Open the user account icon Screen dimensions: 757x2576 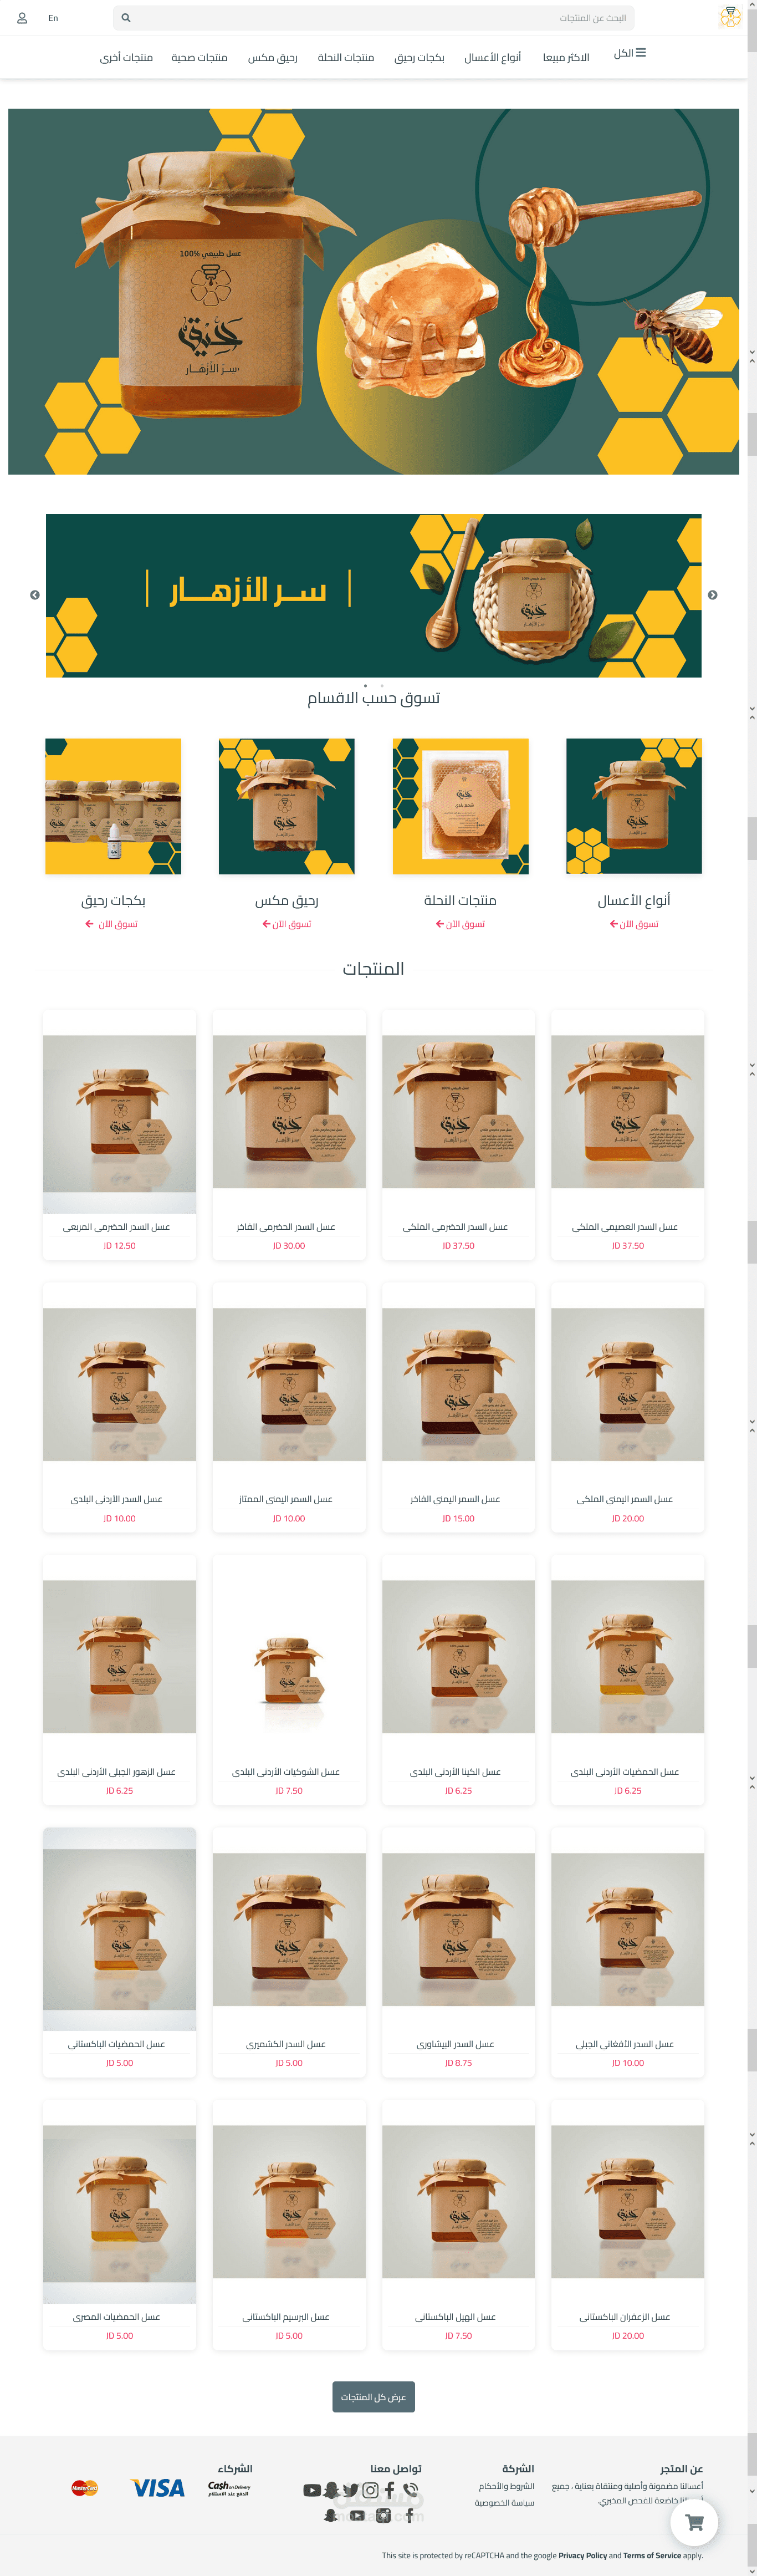pyautogui.click(x=22, y=18)
